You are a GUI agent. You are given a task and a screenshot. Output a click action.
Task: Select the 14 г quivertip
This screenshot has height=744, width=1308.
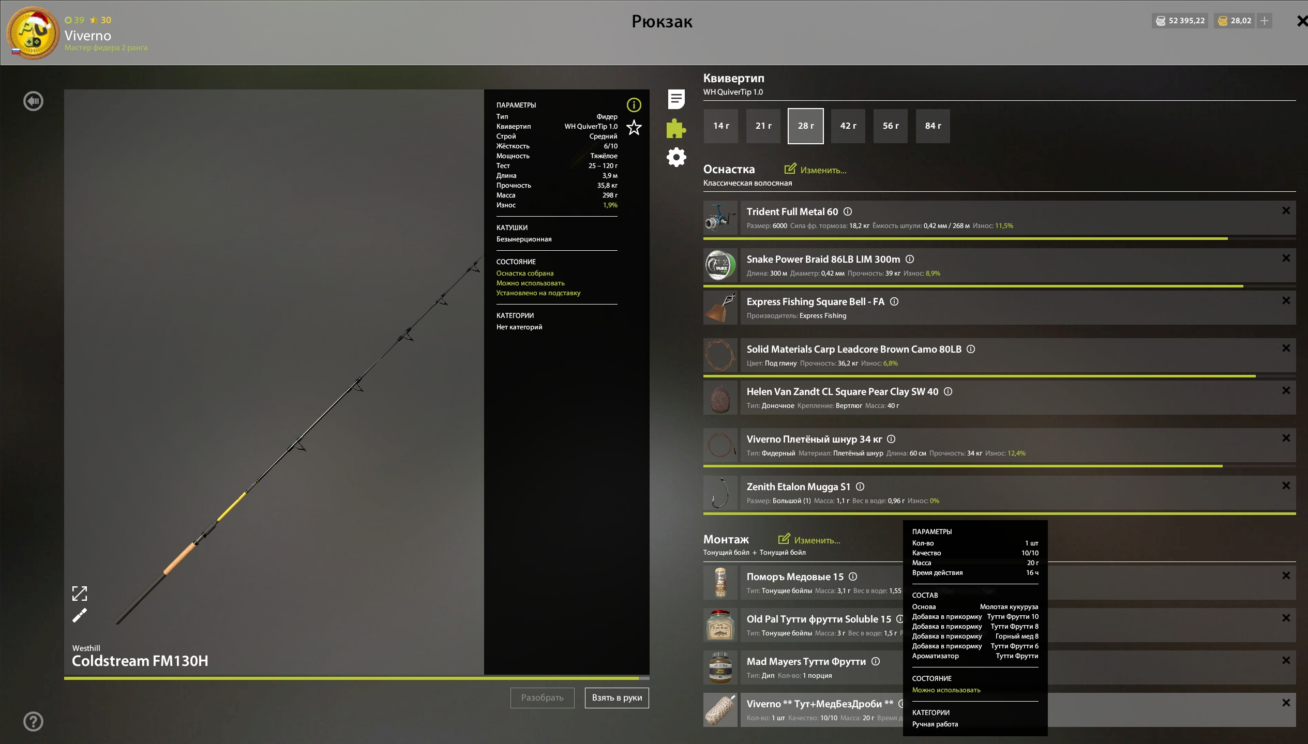click(721, 126)
